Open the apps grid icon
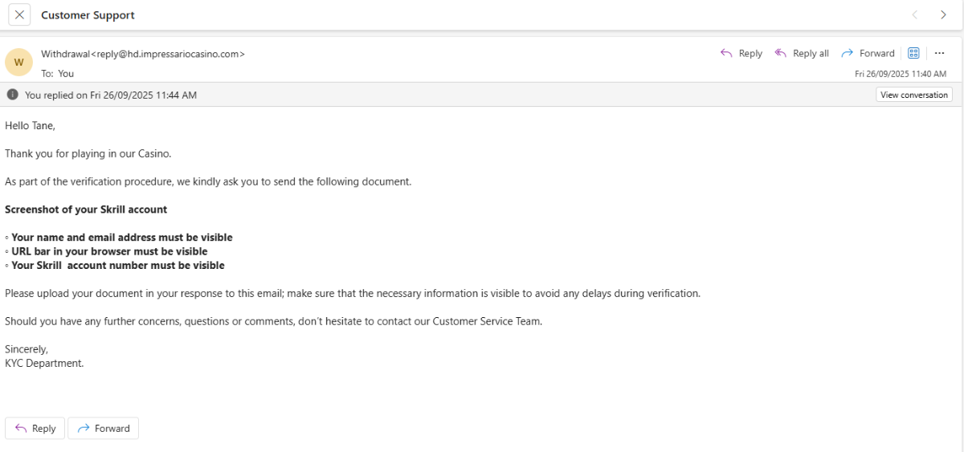This screenshot has height=452, width=964. (x=913, y=53)
